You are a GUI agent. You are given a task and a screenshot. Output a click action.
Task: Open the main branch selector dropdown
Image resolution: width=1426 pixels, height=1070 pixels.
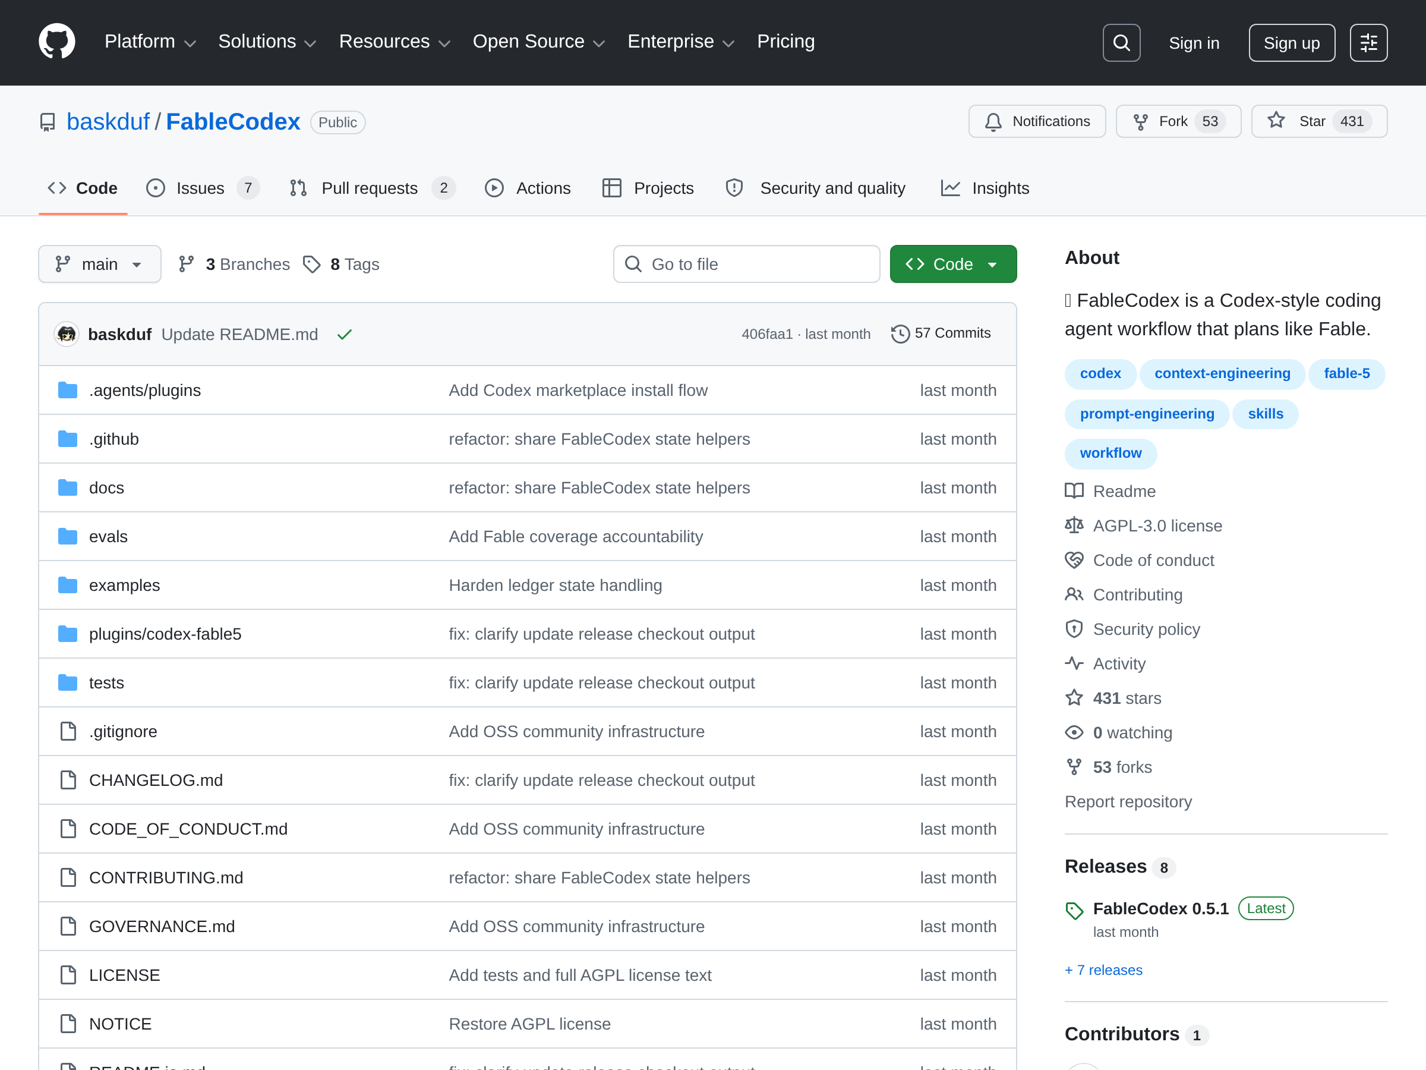coord(100,264)
